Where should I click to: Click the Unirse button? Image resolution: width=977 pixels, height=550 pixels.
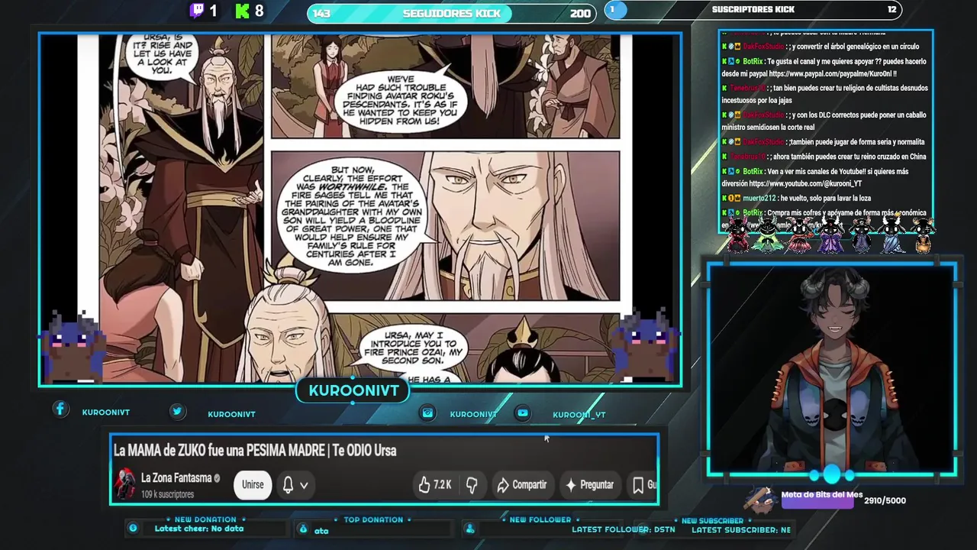[x=253, y=484]
